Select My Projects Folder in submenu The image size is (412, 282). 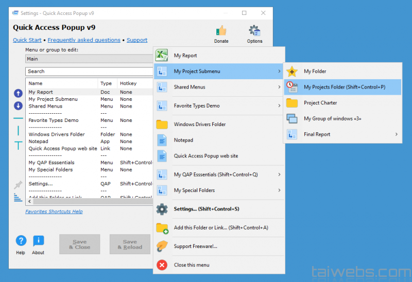344,87
